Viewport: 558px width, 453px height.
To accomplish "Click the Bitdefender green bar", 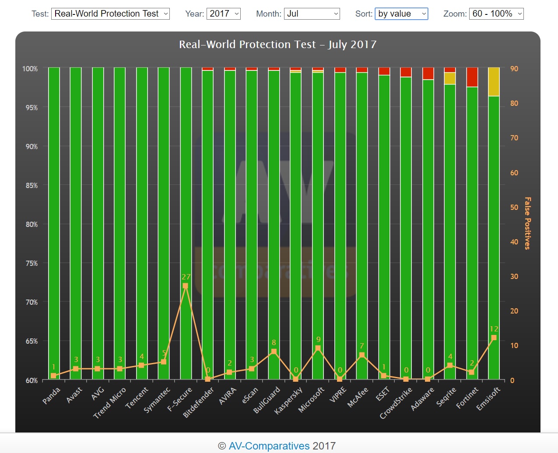I will (208, 225).
